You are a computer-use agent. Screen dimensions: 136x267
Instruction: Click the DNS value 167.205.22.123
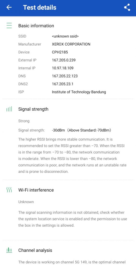65,76
